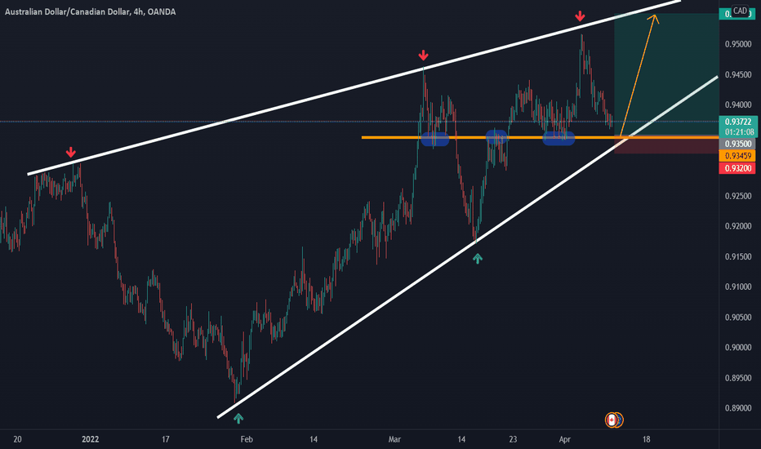Select the blue highlight zone at the start of April

point(559,139)
